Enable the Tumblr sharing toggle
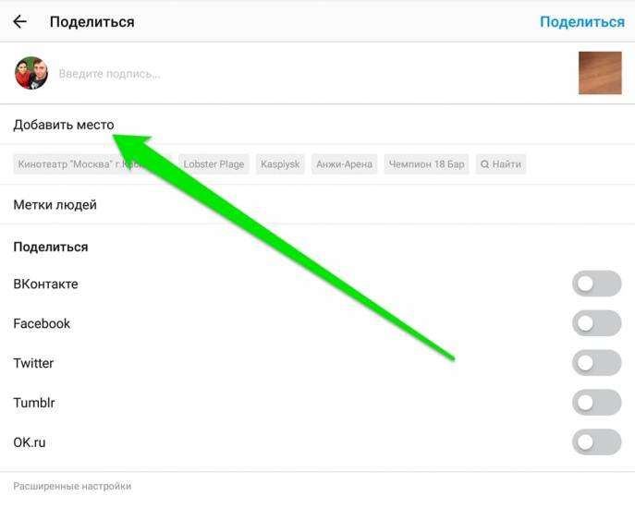 pyautogui.click(x=596, y=403)
